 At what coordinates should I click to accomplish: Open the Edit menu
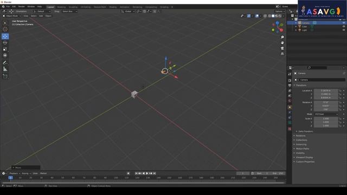coord(14,6)
